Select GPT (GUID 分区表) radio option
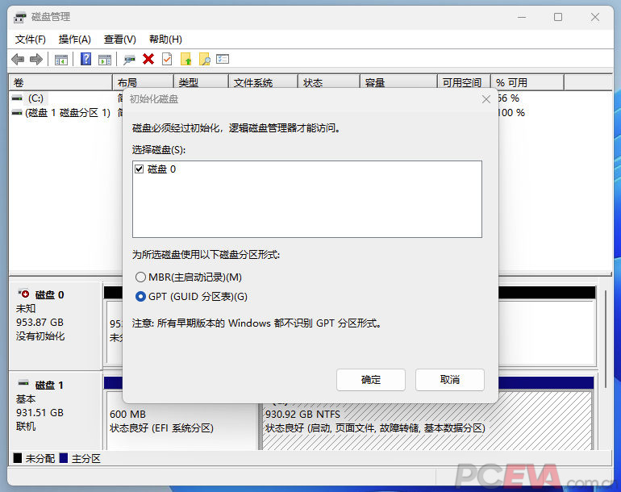Image resolution: width=621 pixels, height=492 pixels. click(140, 297)
